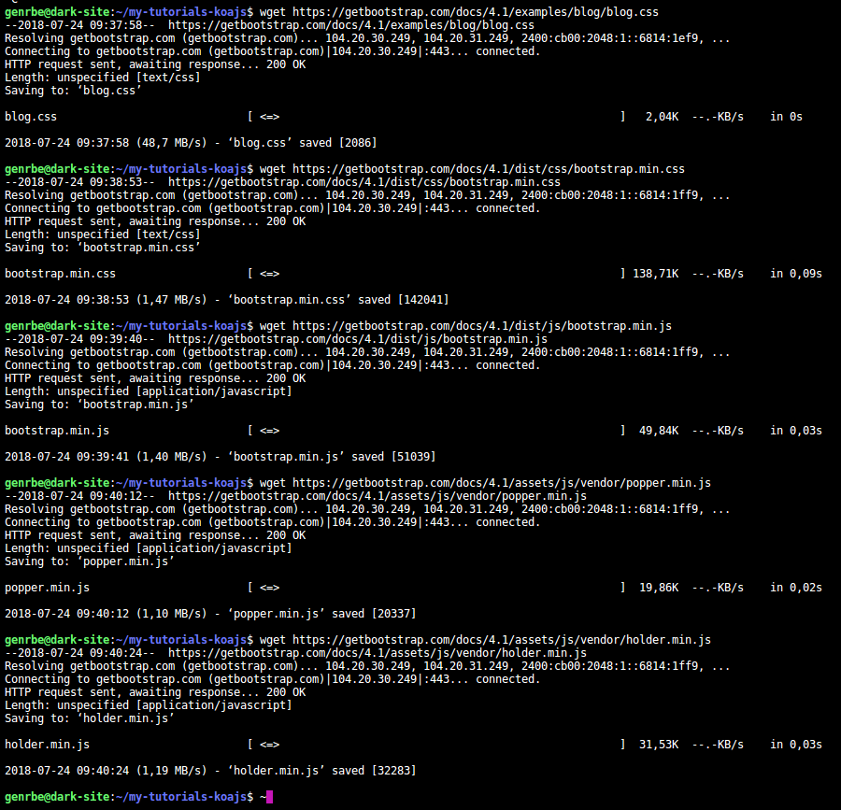The height and width of the screenshot is (810, 841).
Task: Select the text 'Saving to: ‘bootstrap.min.js’'
Action: tap(99, 405)
